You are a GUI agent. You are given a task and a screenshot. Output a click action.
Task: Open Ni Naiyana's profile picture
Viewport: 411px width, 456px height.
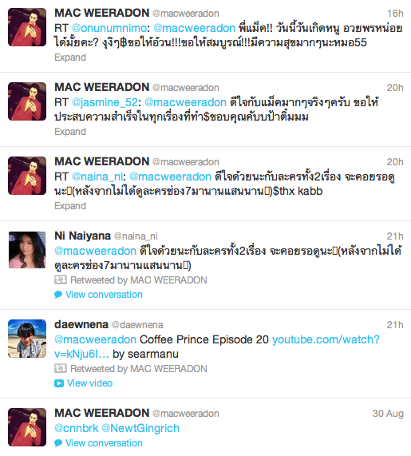tap(27, 250)
